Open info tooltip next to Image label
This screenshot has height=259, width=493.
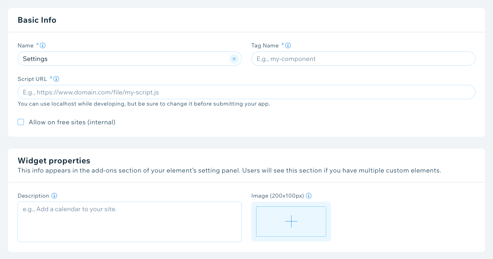308,196
